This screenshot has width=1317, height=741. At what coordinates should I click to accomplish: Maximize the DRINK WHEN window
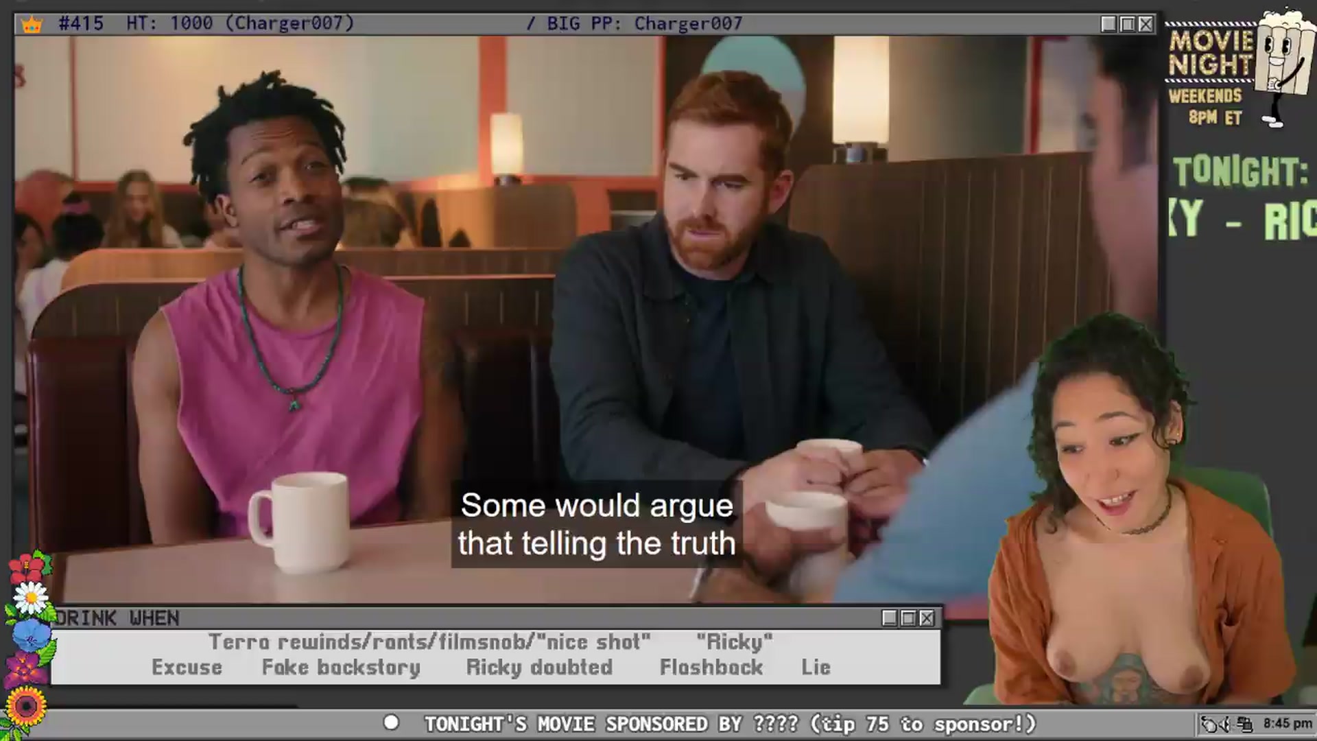pyautogui.click(x=908, y=618)
